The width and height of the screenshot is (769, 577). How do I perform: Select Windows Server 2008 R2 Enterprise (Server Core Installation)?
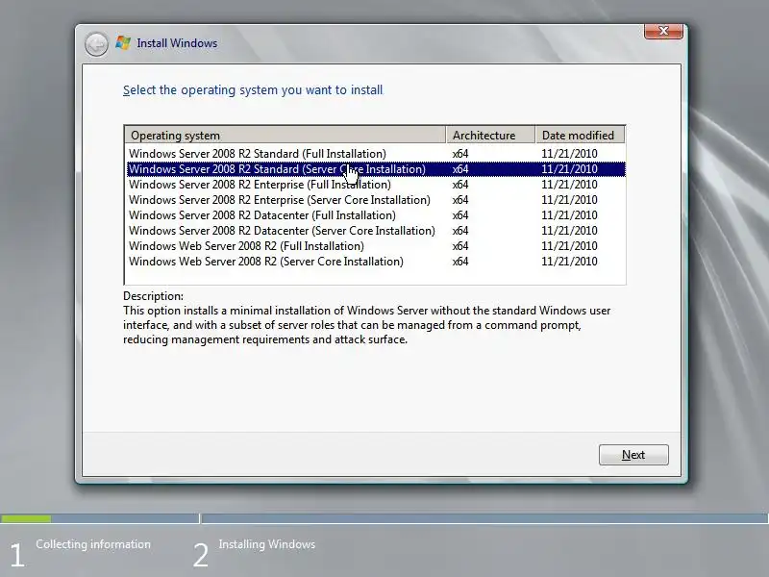376,200
